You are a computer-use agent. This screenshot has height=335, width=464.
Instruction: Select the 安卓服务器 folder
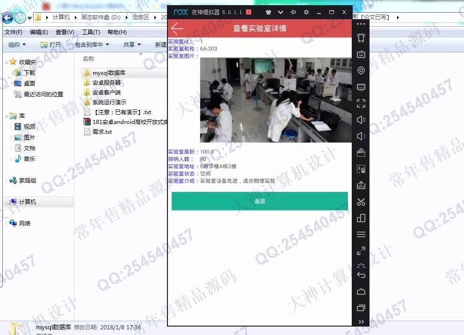[x=106, y=83]
